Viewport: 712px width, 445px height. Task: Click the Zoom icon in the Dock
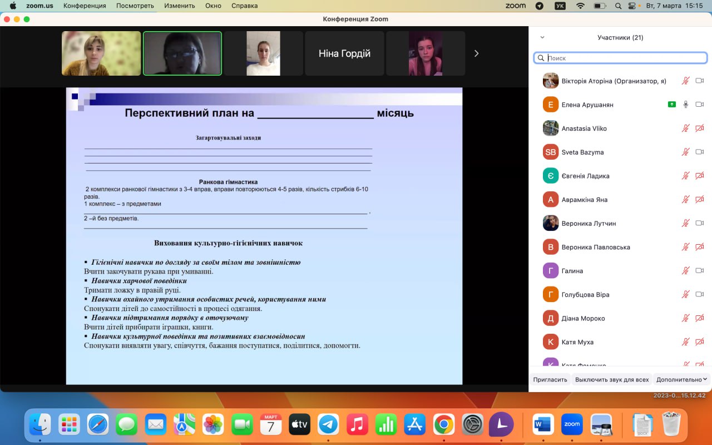(x=572, y=424)
